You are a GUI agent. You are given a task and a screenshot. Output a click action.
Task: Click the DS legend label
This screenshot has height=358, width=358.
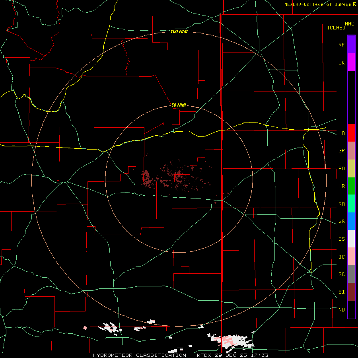coord(341,239)
